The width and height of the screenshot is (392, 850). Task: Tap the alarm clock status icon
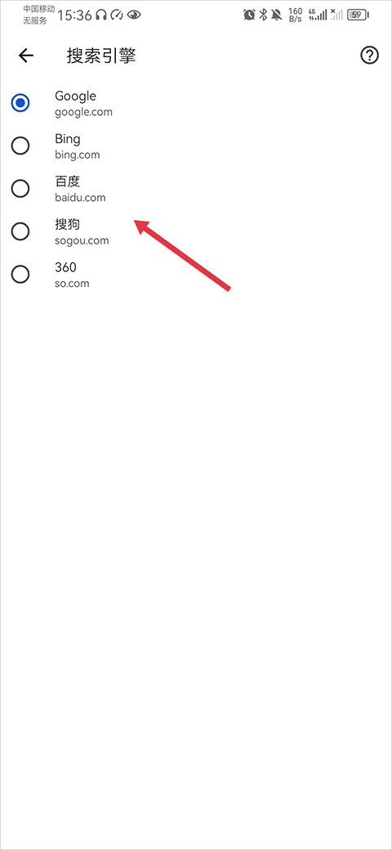249,15
